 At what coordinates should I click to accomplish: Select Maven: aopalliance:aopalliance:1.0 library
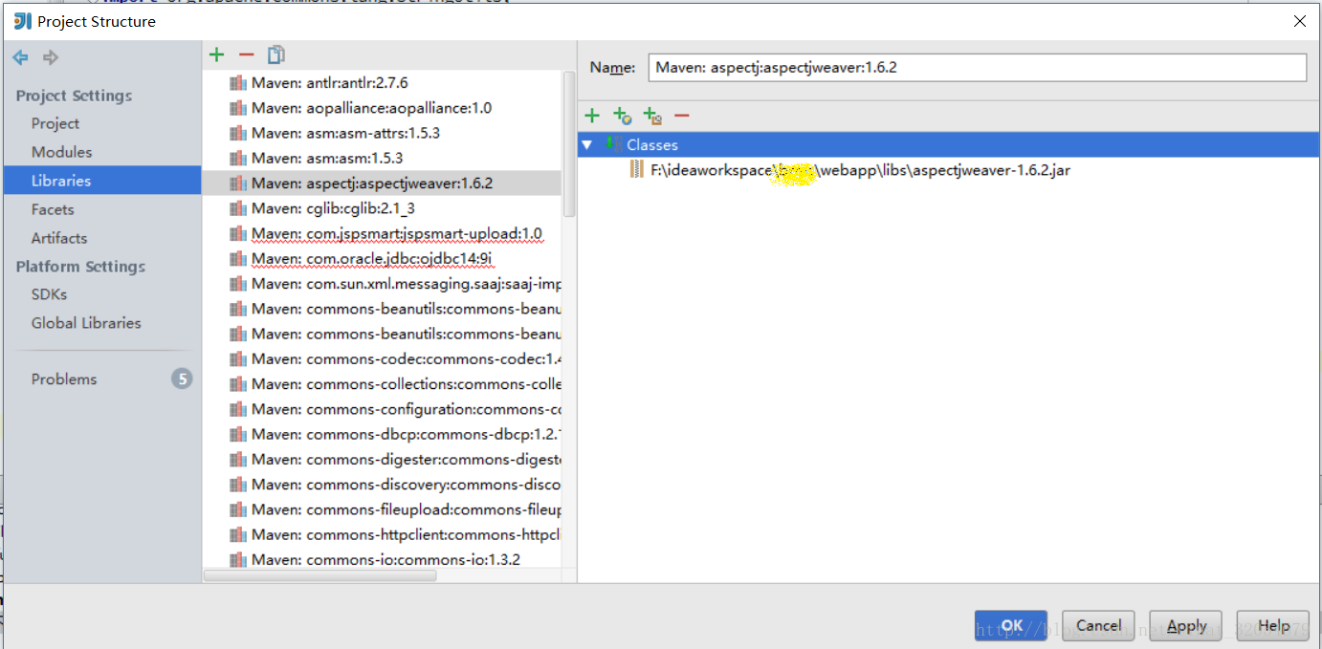(371, 108)
